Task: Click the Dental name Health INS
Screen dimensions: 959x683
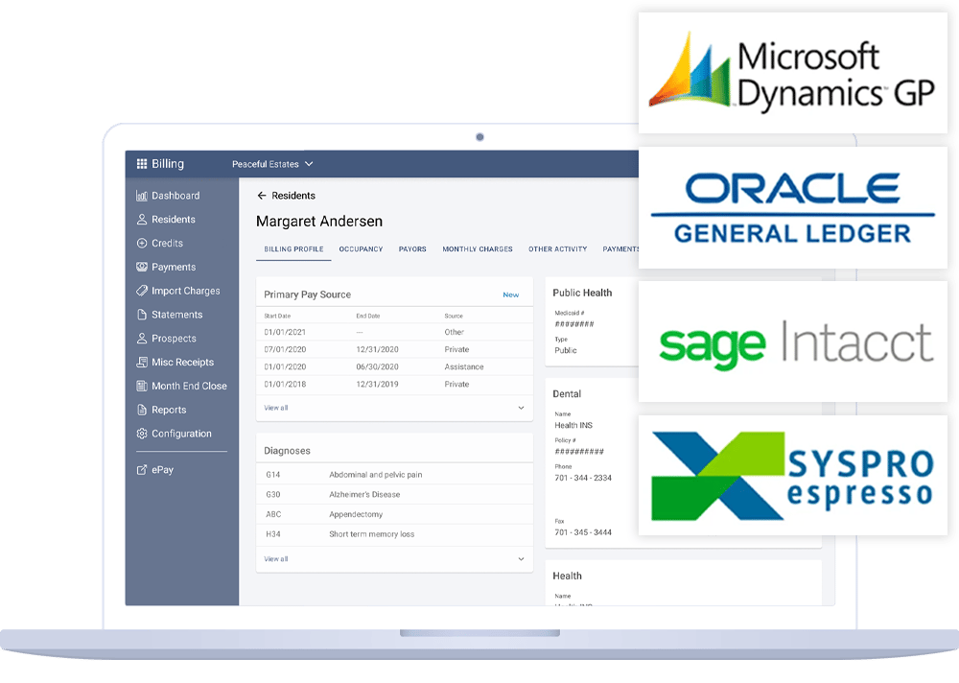Action: (x=573, y=425)
